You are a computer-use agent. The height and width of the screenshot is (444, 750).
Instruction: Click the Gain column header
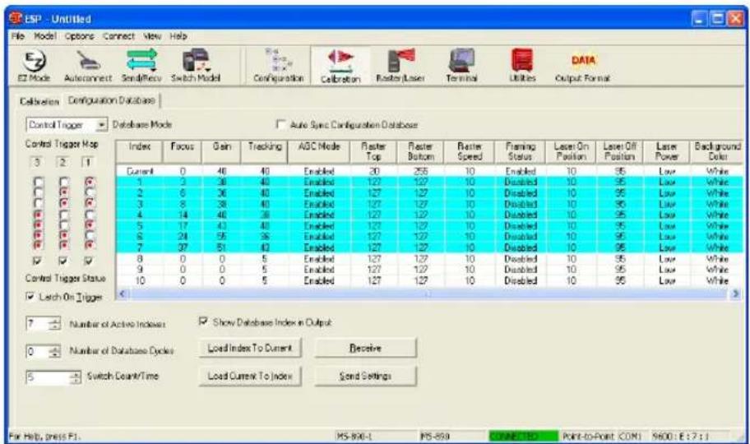point(221,151)
